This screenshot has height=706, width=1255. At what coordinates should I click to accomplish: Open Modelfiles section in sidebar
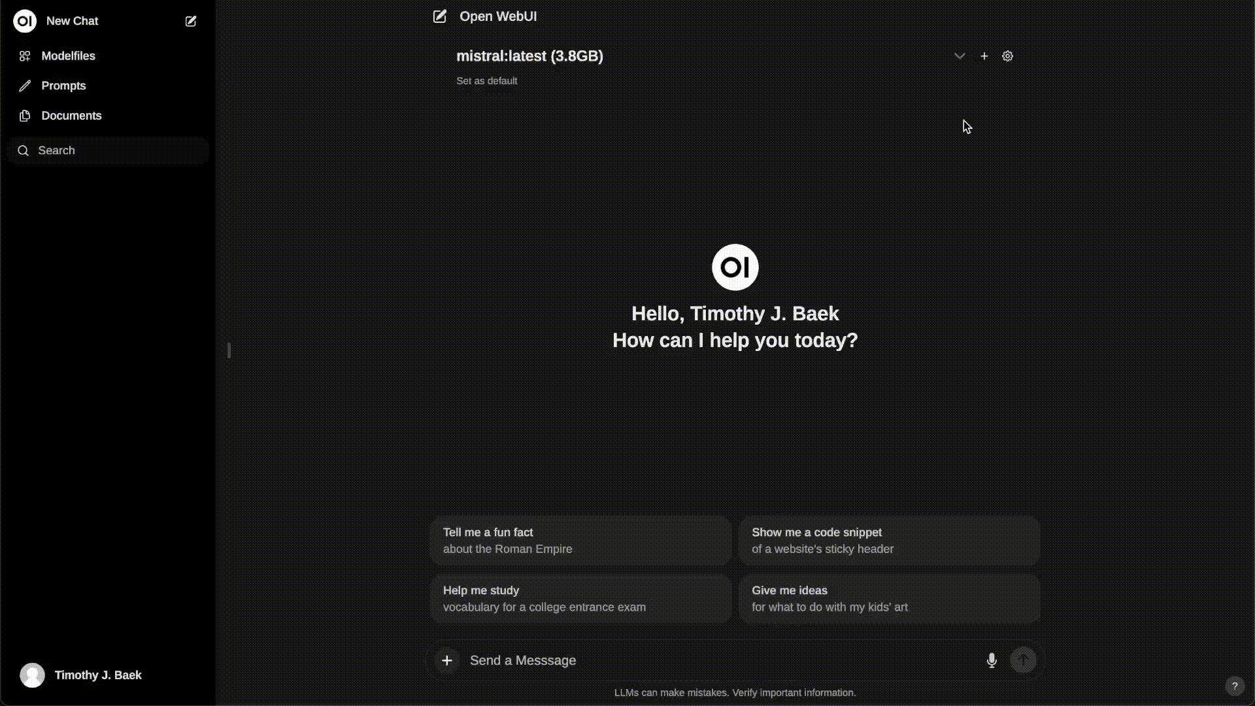point(68,55)
